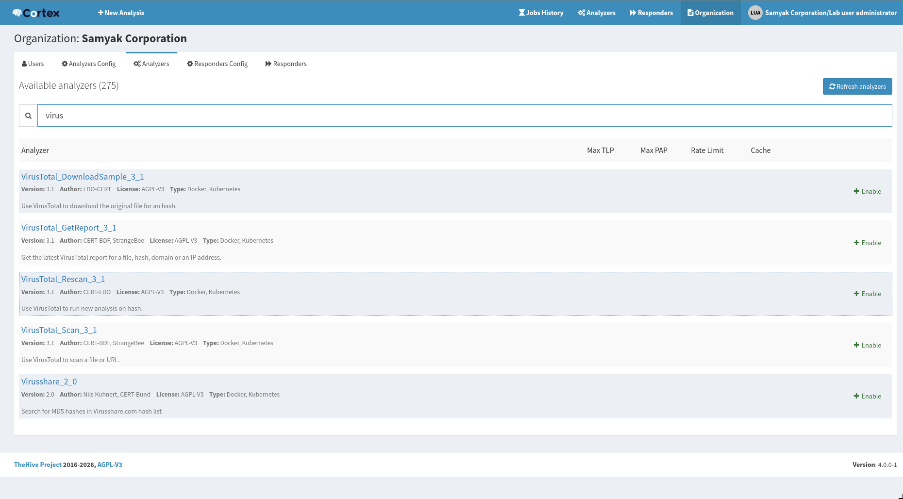Click the Max TLP column header
This screenshot has height=499, width=903.
601,150
